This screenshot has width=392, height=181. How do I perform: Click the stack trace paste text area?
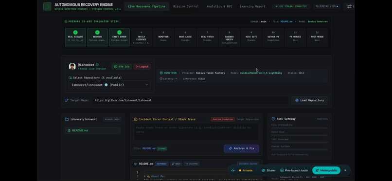click(196, 132)
